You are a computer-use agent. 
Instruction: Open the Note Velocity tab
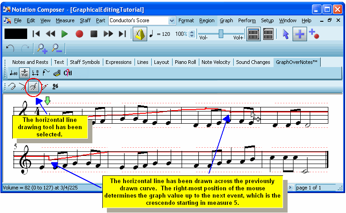point(216,62)
